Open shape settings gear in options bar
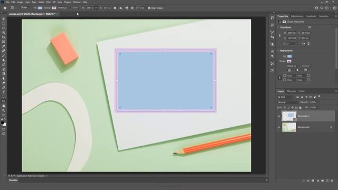Screen dimensions: 338x190 click(x=132, y=8)
